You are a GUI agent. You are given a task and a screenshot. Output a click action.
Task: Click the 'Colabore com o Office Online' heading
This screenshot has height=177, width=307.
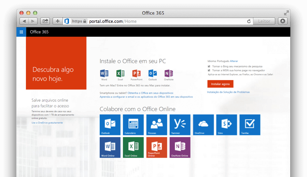pyautogui.click(x=138, y=109)
